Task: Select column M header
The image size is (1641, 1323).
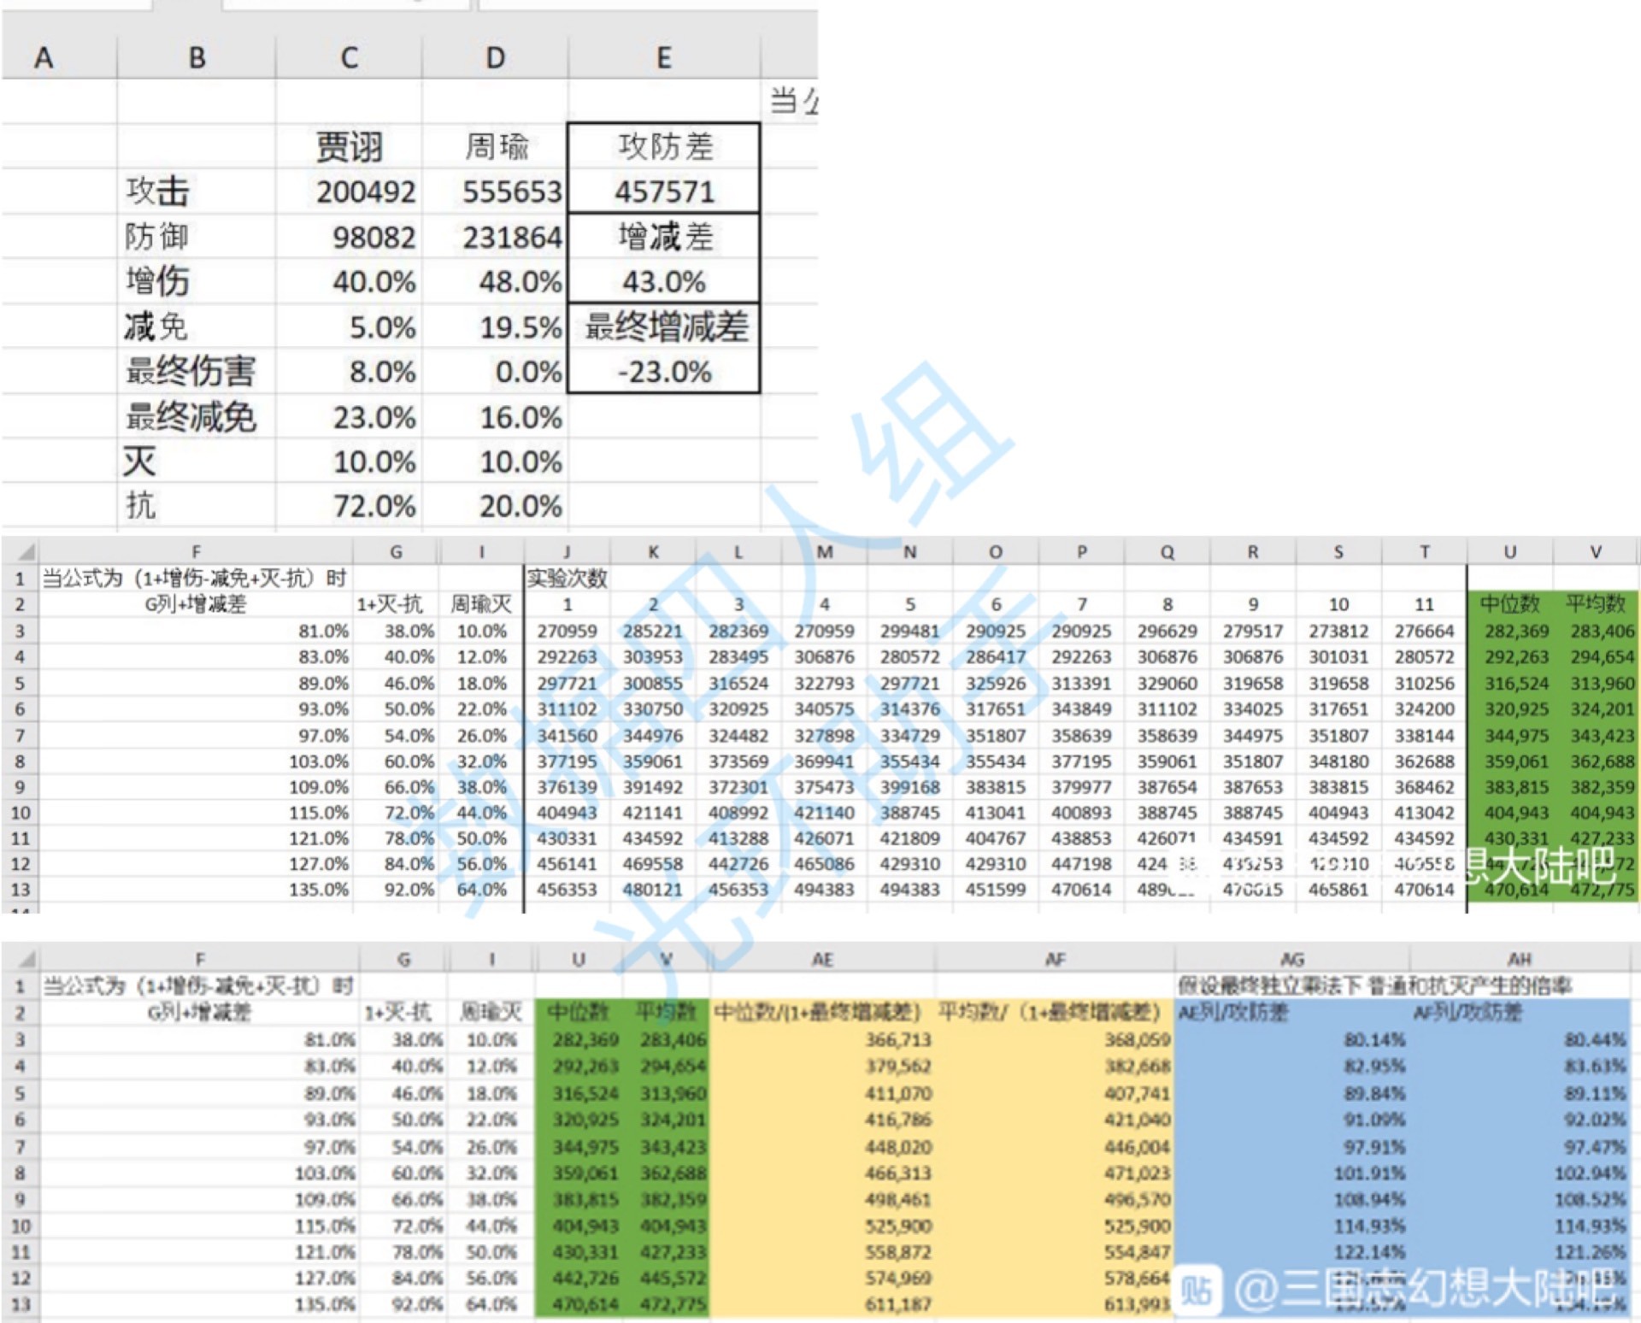Action: (824, 552)
